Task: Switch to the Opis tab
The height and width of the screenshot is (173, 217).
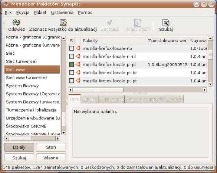Action: [75, 99]
